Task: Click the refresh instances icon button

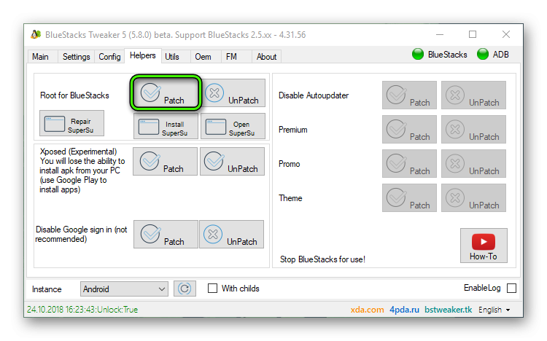Action: pyautogui.click(x=185, y=289)
